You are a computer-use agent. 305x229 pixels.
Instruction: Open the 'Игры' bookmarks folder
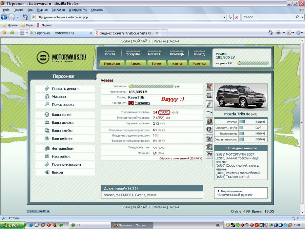tap(27, 25)
